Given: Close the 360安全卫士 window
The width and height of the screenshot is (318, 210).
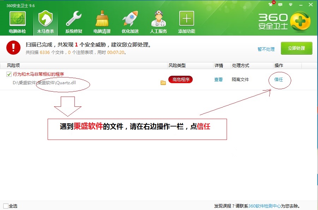Looking at the screenshot, I should [x=311, y=5].
